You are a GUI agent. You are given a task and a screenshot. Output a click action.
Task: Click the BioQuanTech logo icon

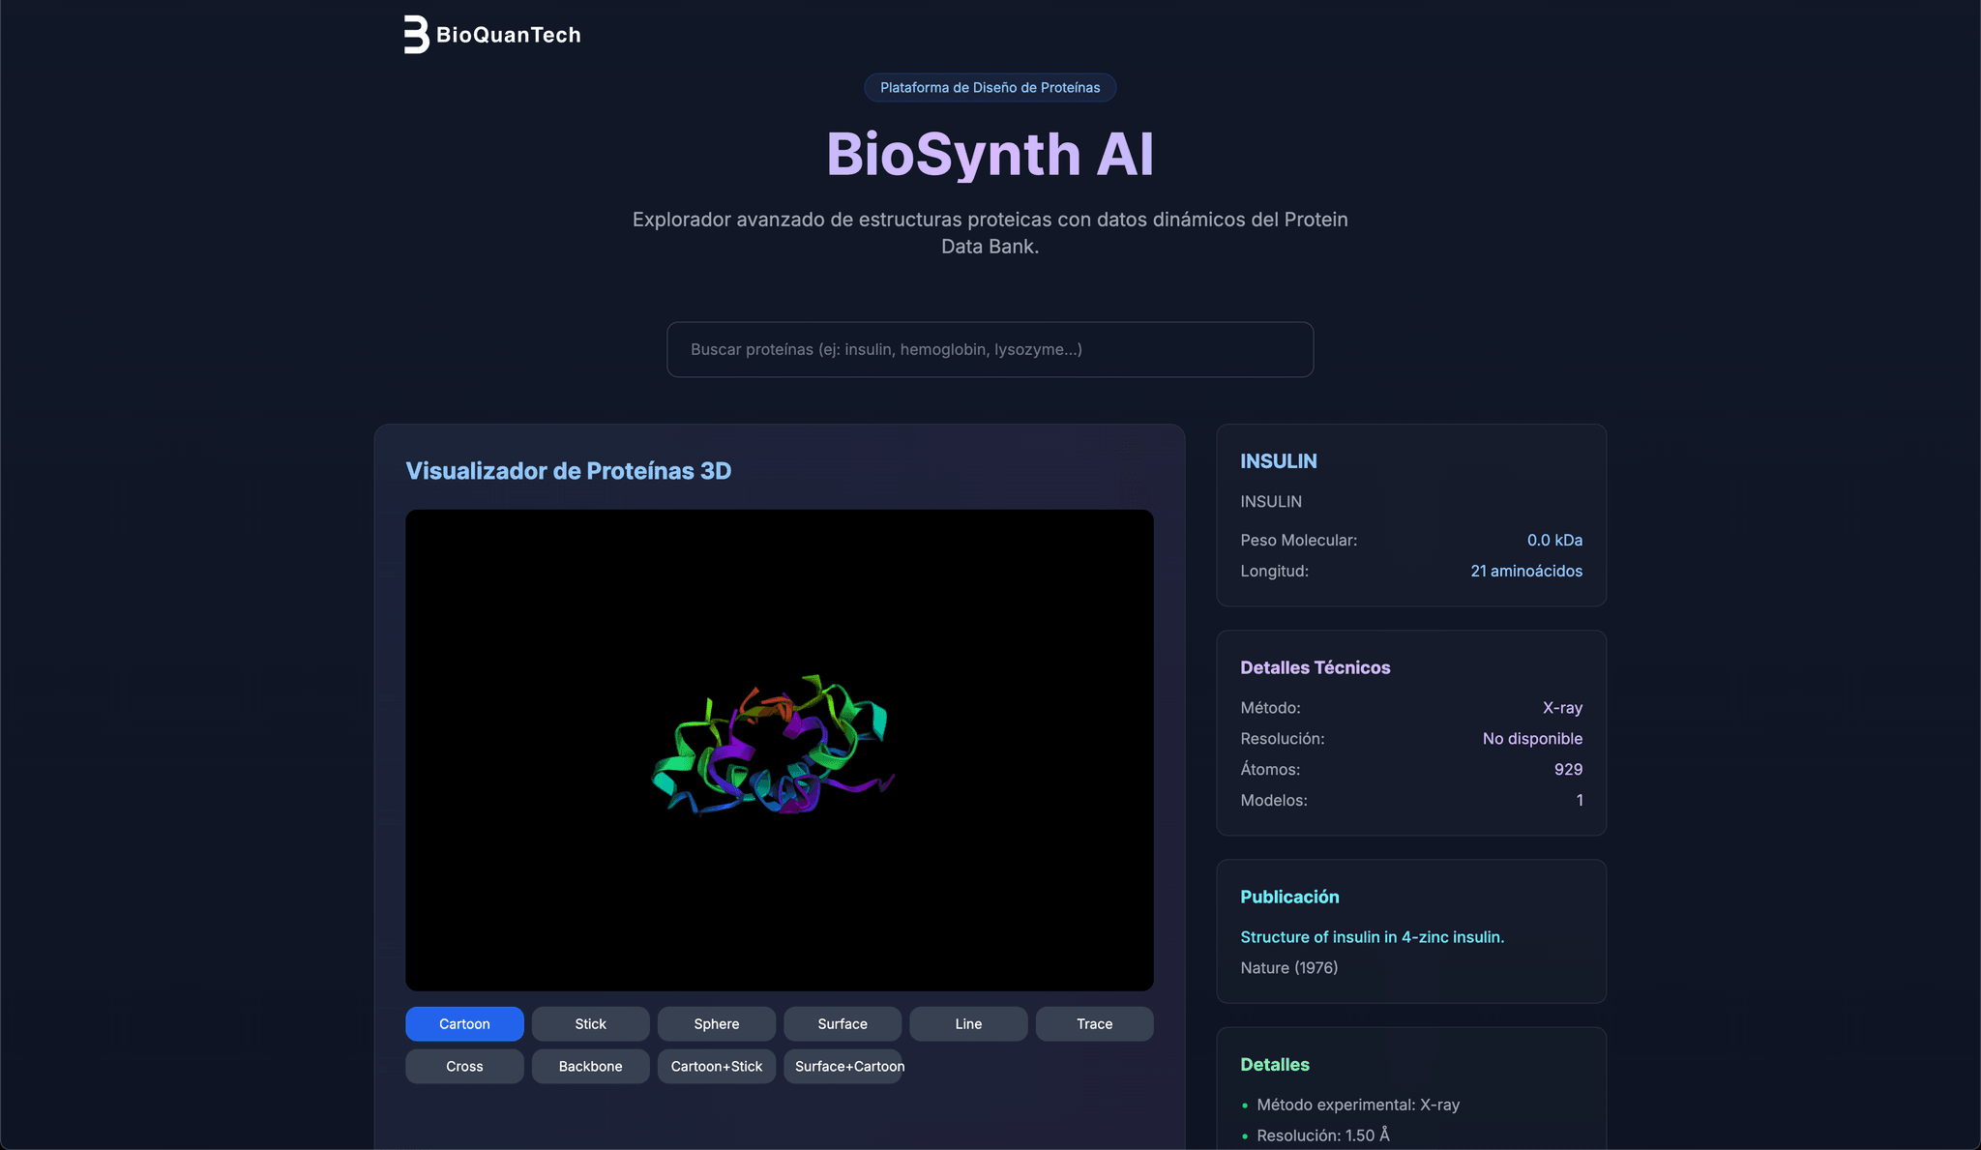pyautogui.click(x=414, y=35)
